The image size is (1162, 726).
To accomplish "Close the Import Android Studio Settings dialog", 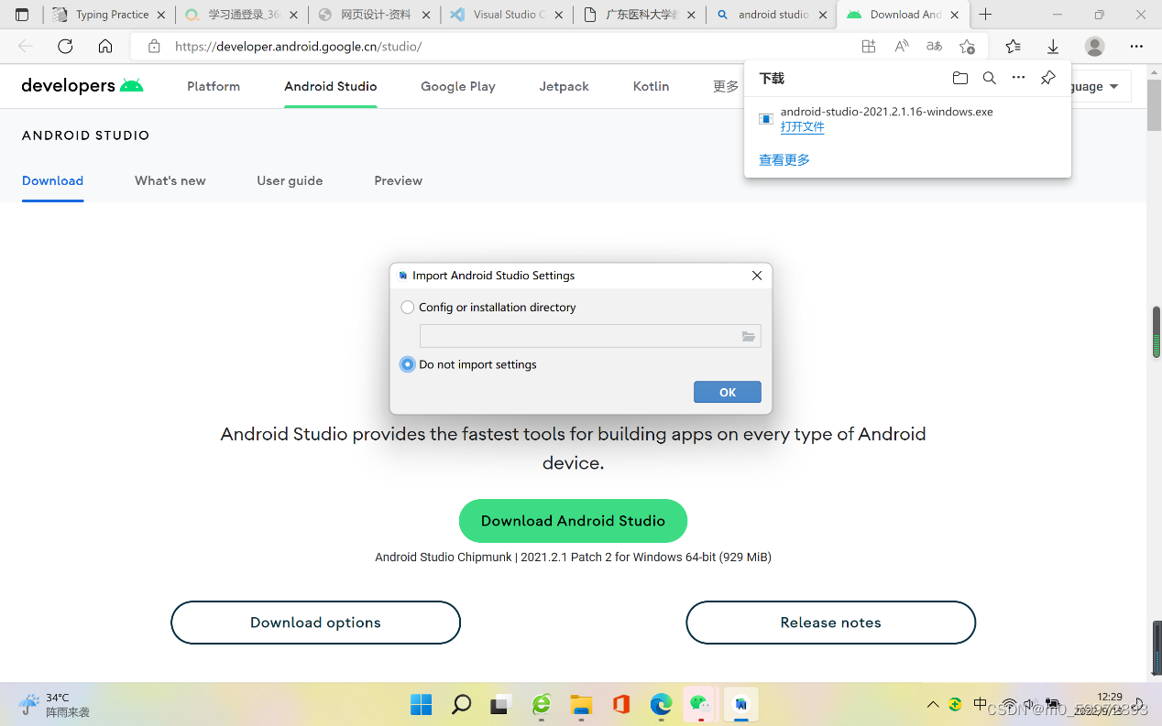I will tap(757, 276).
